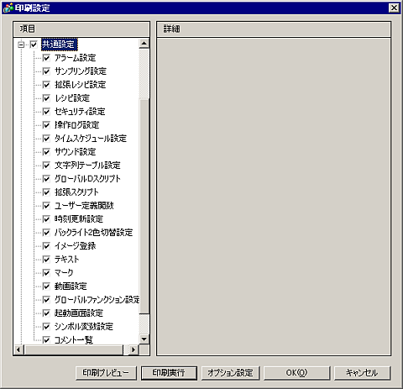Toggle the アラーム設定 checkbox
The width and height of the screenshot is (403, 389).
point(46,58)
